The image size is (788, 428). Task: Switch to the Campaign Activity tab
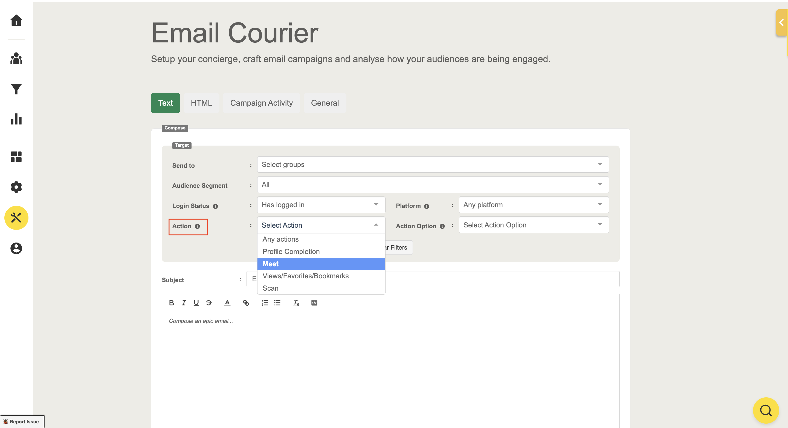[x=261, y=103]
